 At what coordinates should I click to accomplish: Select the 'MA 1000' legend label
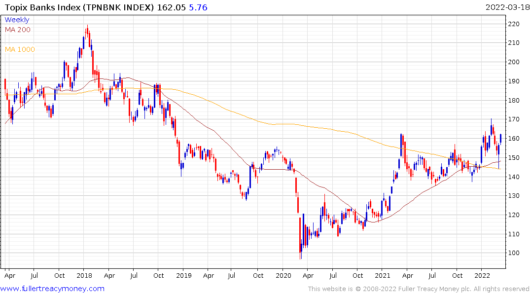point(20,49)
